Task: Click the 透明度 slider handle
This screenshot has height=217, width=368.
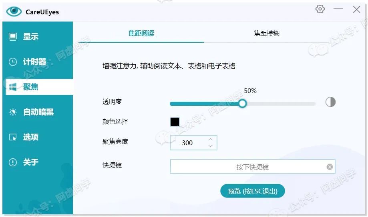Action: 242,104
